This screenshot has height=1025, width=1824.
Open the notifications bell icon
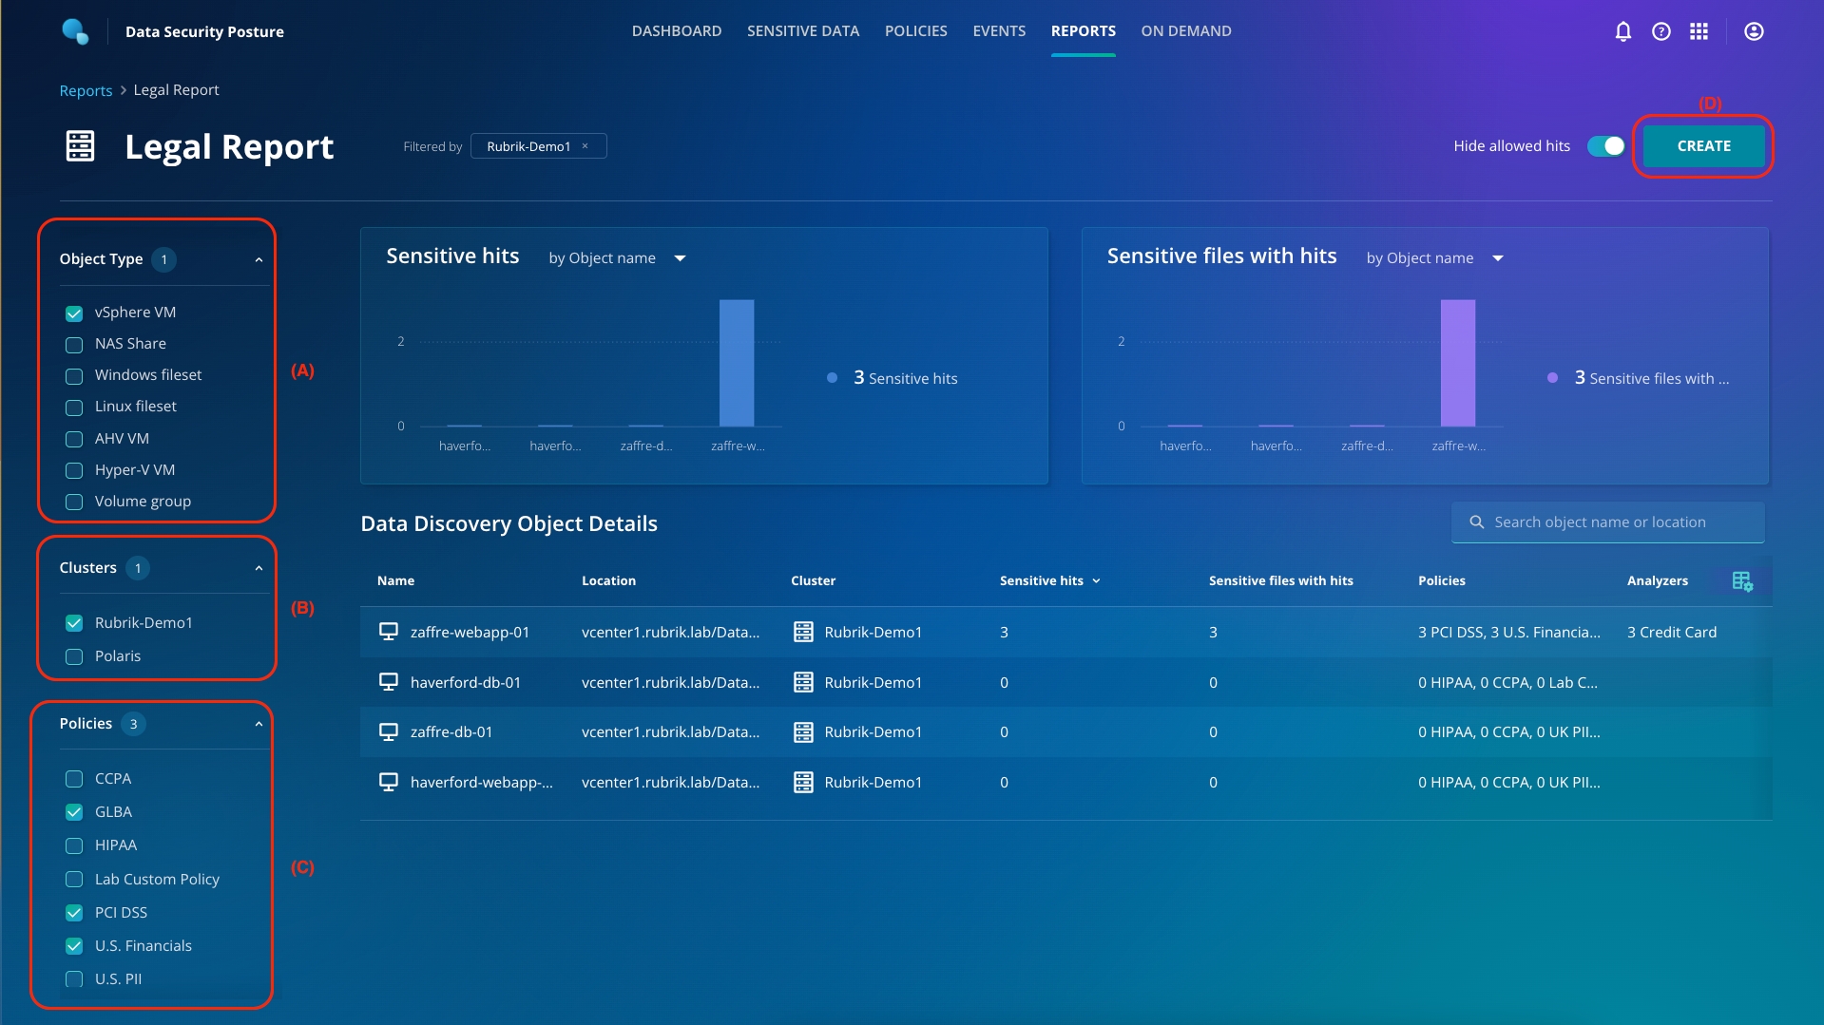[1622, 31]
